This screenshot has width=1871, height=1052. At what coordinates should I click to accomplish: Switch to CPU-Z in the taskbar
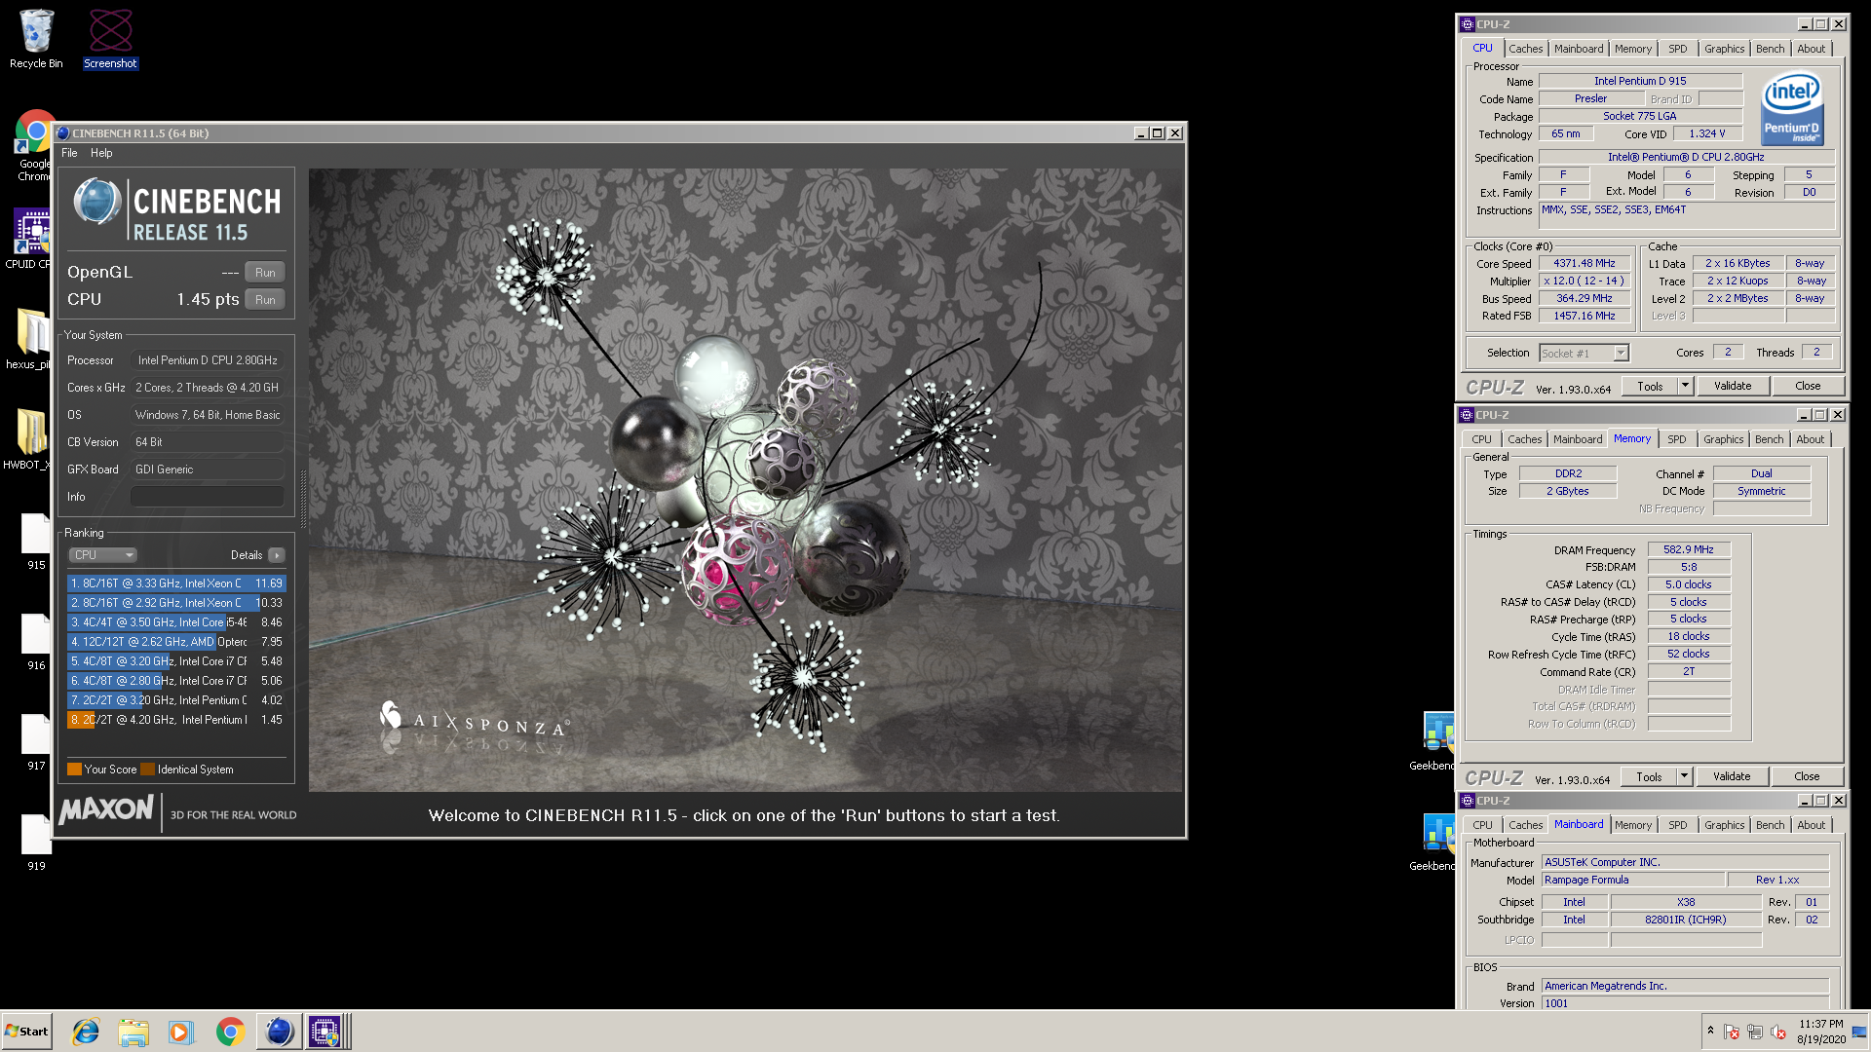(x=325, y=1032)
